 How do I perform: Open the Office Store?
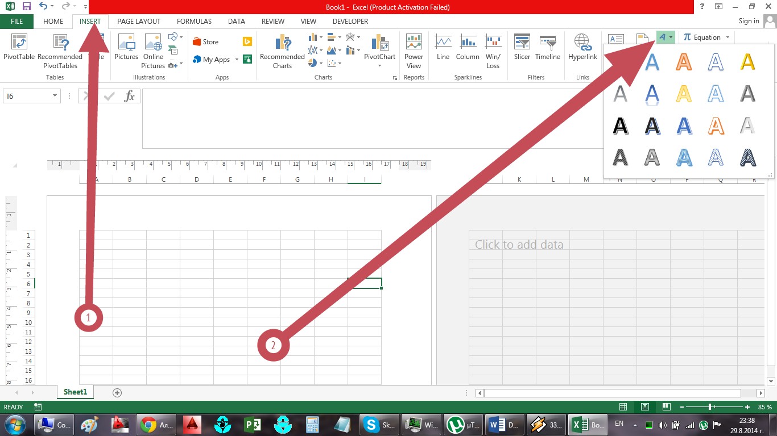[205, 42]
